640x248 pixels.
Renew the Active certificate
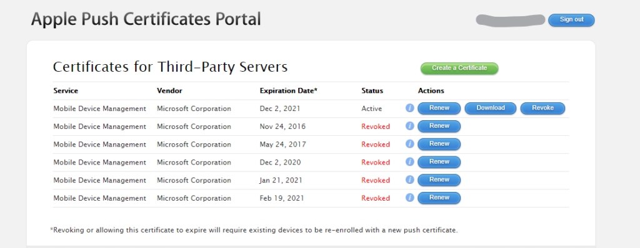pyautogui.click(x=439, y=108)
